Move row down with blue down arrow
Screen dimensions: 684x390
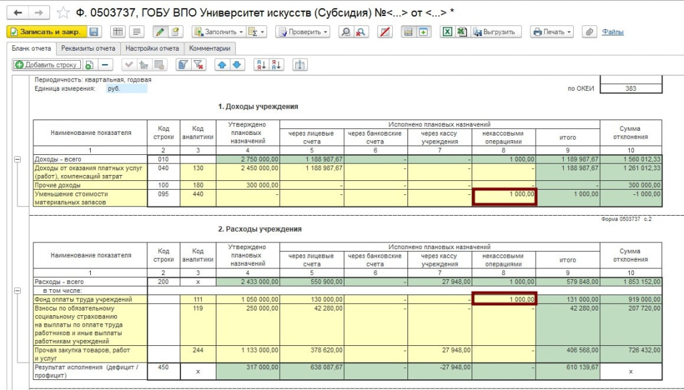(x=236, y=65)
